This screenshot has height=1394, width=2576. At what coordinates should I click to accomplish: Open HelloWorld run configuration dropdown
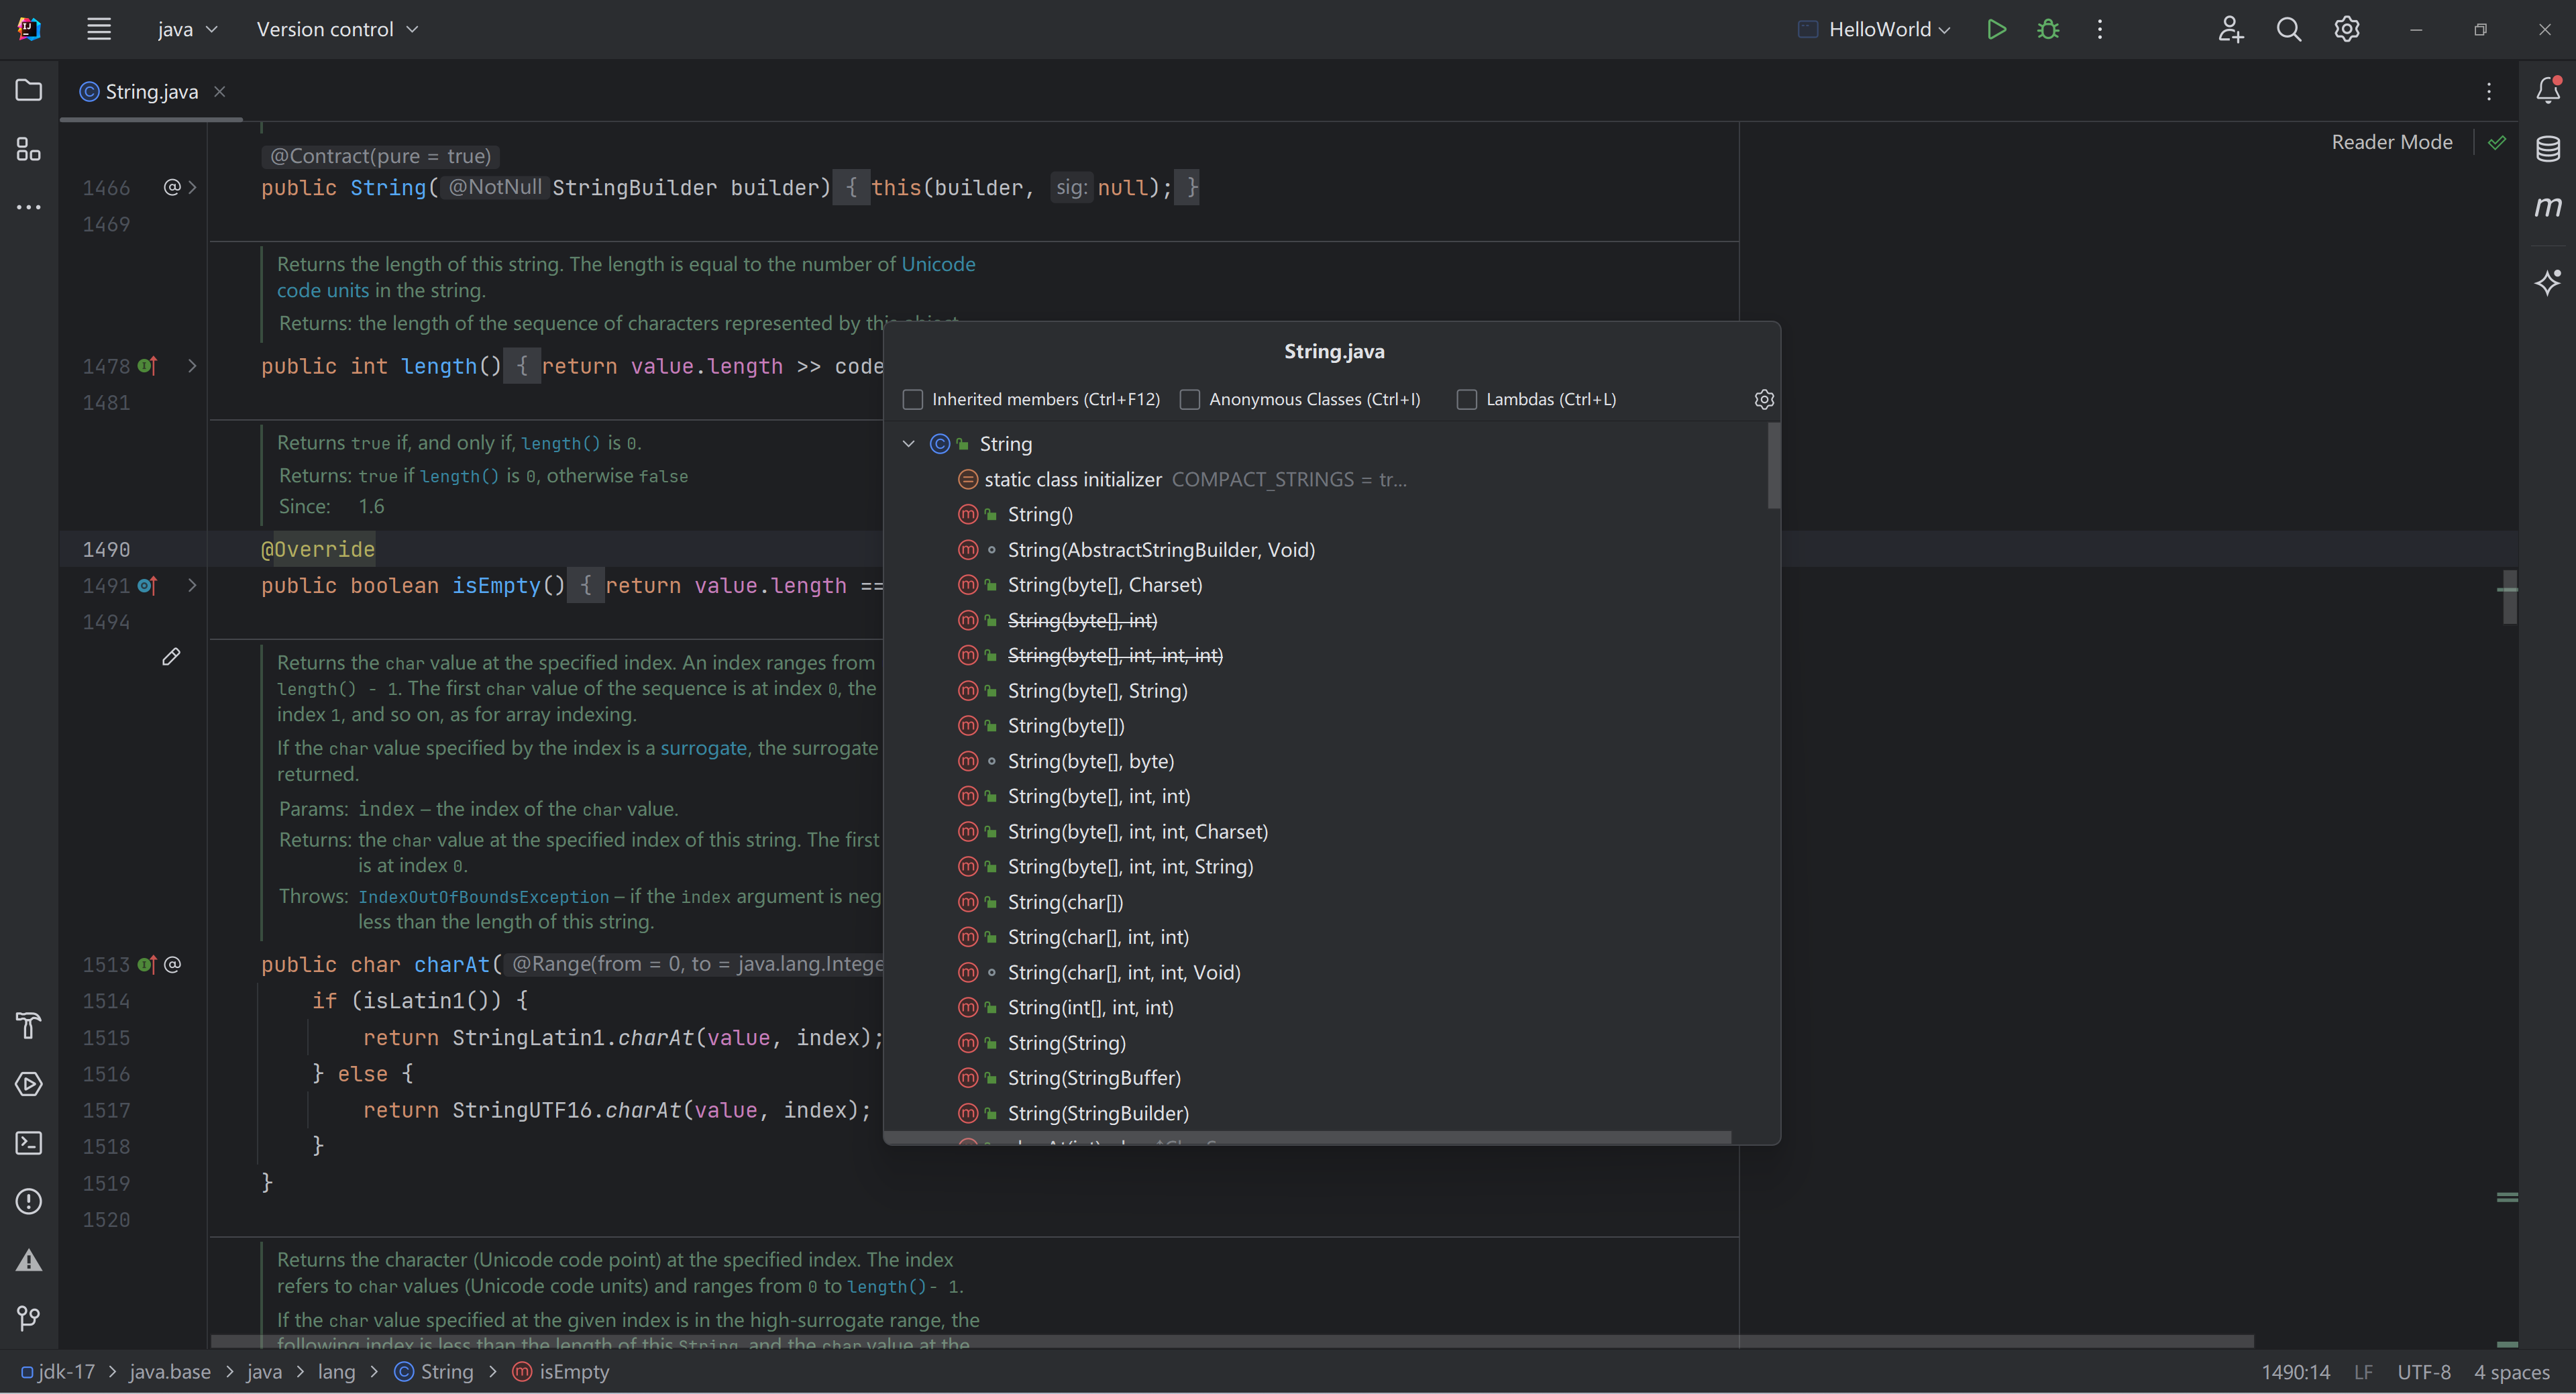pyautogui.click(x=1874, y=29)
